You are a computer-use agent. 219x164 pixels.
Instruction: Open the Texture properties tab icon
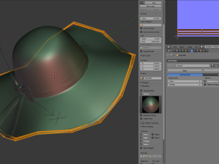click(x=201, y=51)
